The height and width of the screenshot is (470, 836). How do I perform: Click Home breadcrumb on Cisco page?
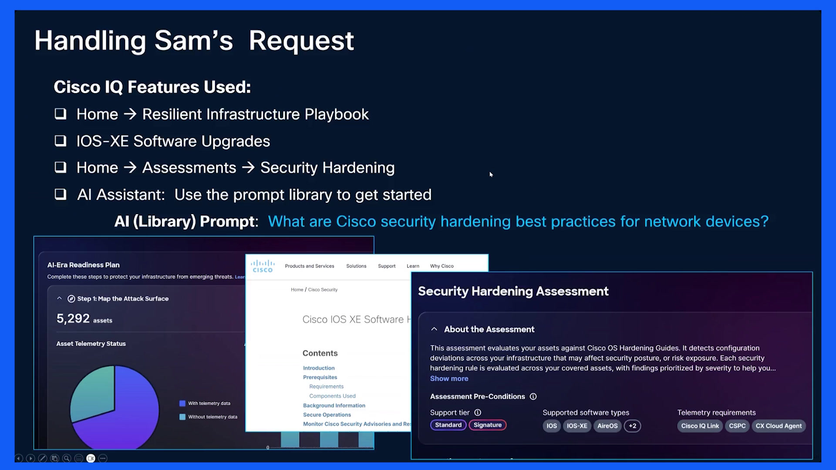click(x=297, y=290)
